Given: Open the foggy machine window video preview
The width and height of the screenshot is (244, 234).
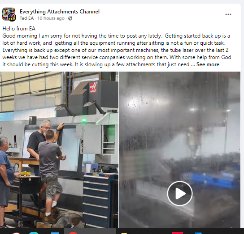Looking at the screenshot, I should [x=180, y=150].
